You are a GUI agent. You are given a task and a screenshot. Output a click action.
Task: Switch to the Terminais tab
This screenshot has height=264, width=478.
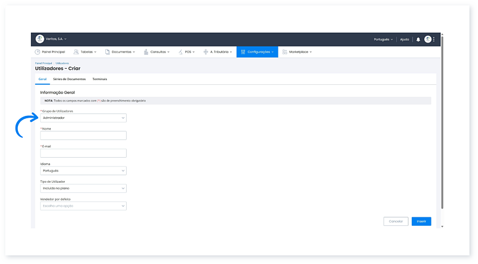100,79
